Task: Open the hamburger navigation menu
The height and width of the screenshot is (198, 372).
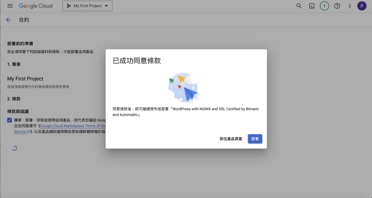Action: click(10, 6)
